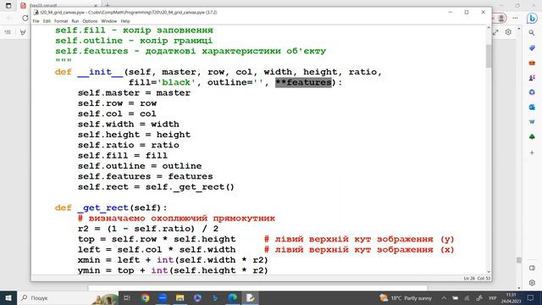Click the vertical scrollbar thumb in IDLE editor
This screenshot has width=542, height=305.
coord(489,56)
